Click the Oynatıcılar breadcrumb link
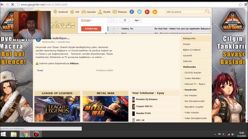This screenshot has height=139, width=248. 64,42
